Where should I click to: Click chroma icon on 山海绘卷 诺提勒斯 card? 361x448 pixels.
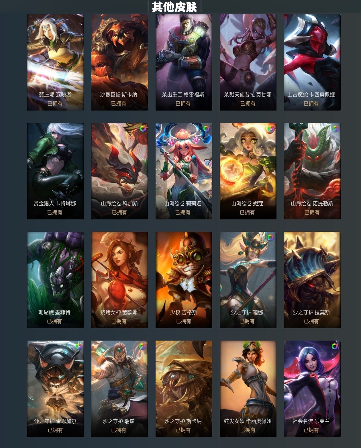point(335,129)
